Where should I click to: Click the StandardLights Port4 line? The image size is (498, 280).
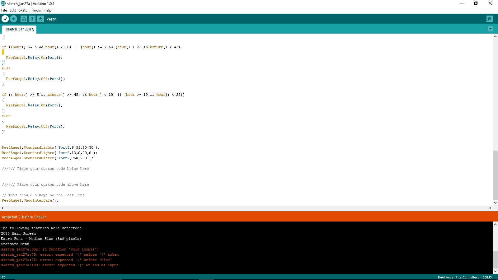click(49, 153)
